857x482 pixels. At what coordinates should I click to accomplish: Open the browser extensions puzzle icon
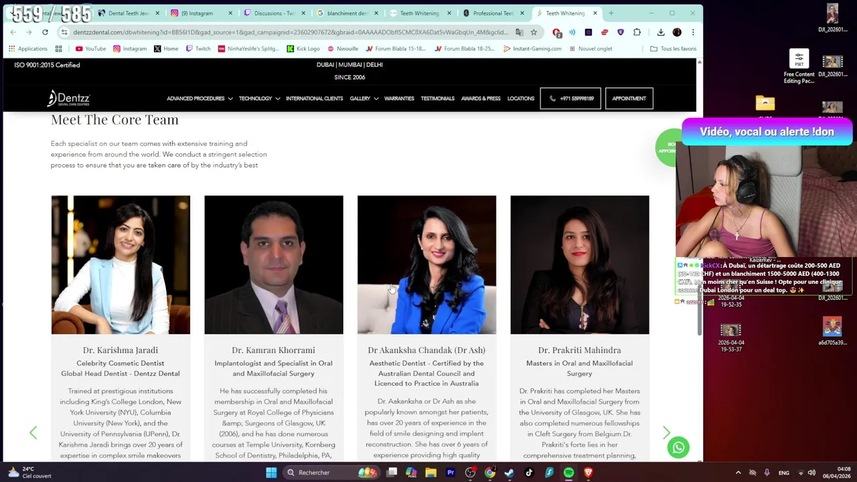tap(637, 32)
